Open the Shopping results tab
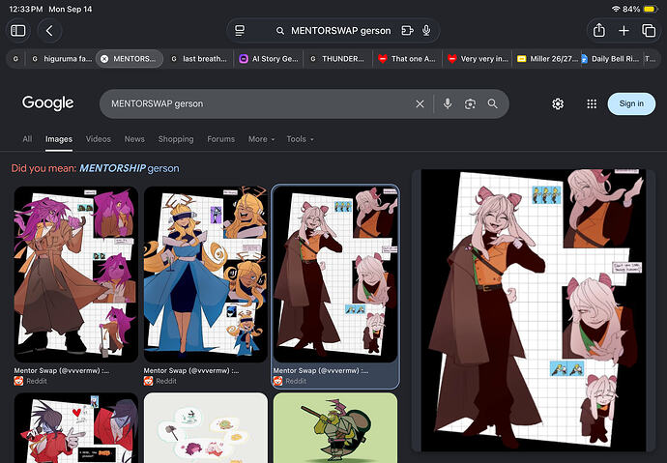667x463 pixels. [176, 139]
